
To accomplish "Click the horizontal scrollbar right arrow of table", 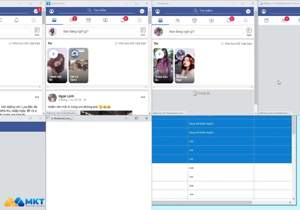I will (290, 202).
